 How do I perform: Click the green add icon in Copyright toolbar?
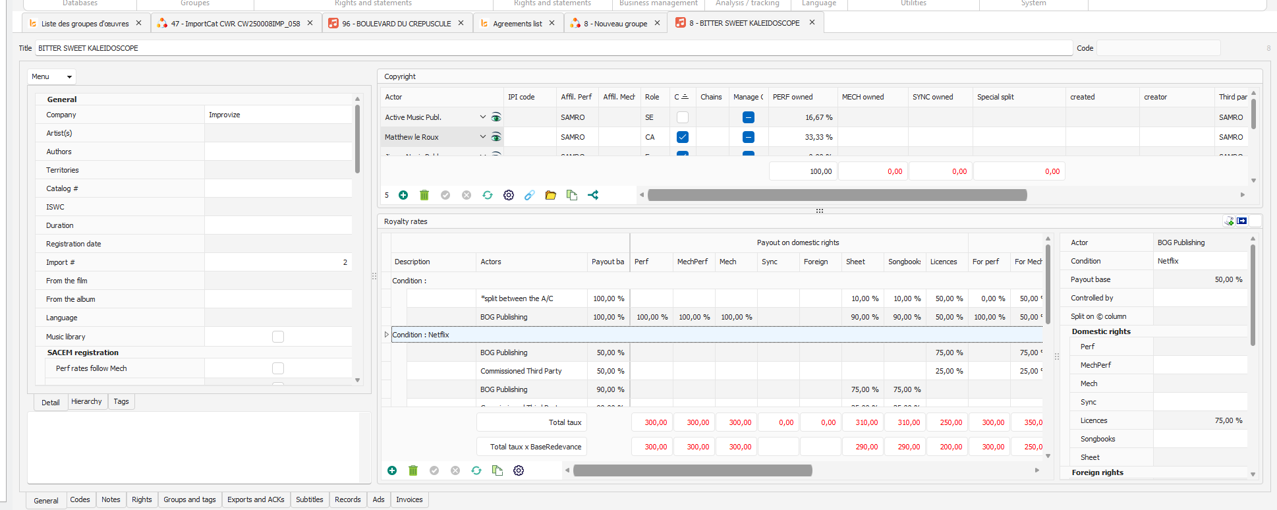[403, 195]
